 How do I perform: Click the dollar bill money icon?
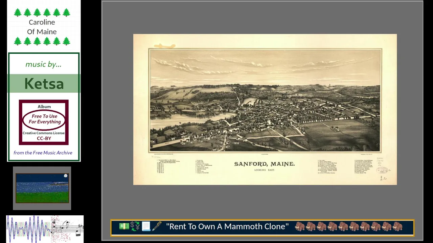click(x=124, y=226)
